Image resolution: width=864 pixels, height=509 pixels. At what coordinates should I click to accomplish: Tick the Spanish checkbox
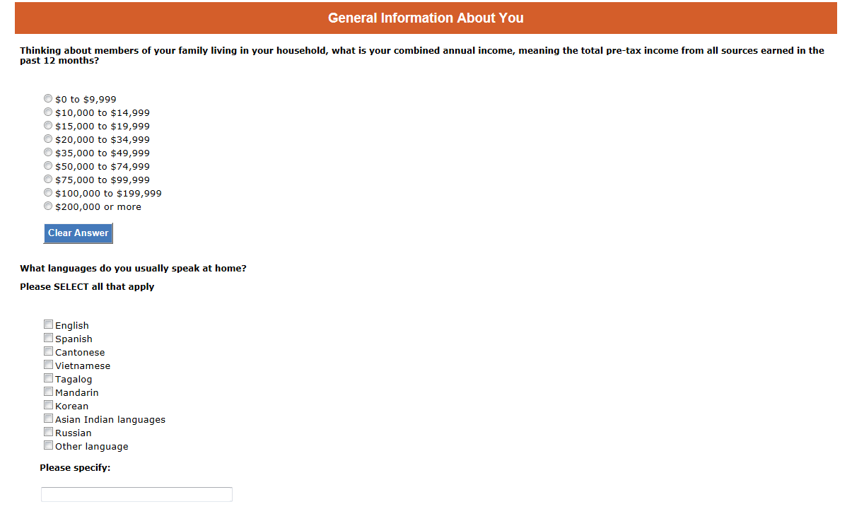[x=49, y=338]
